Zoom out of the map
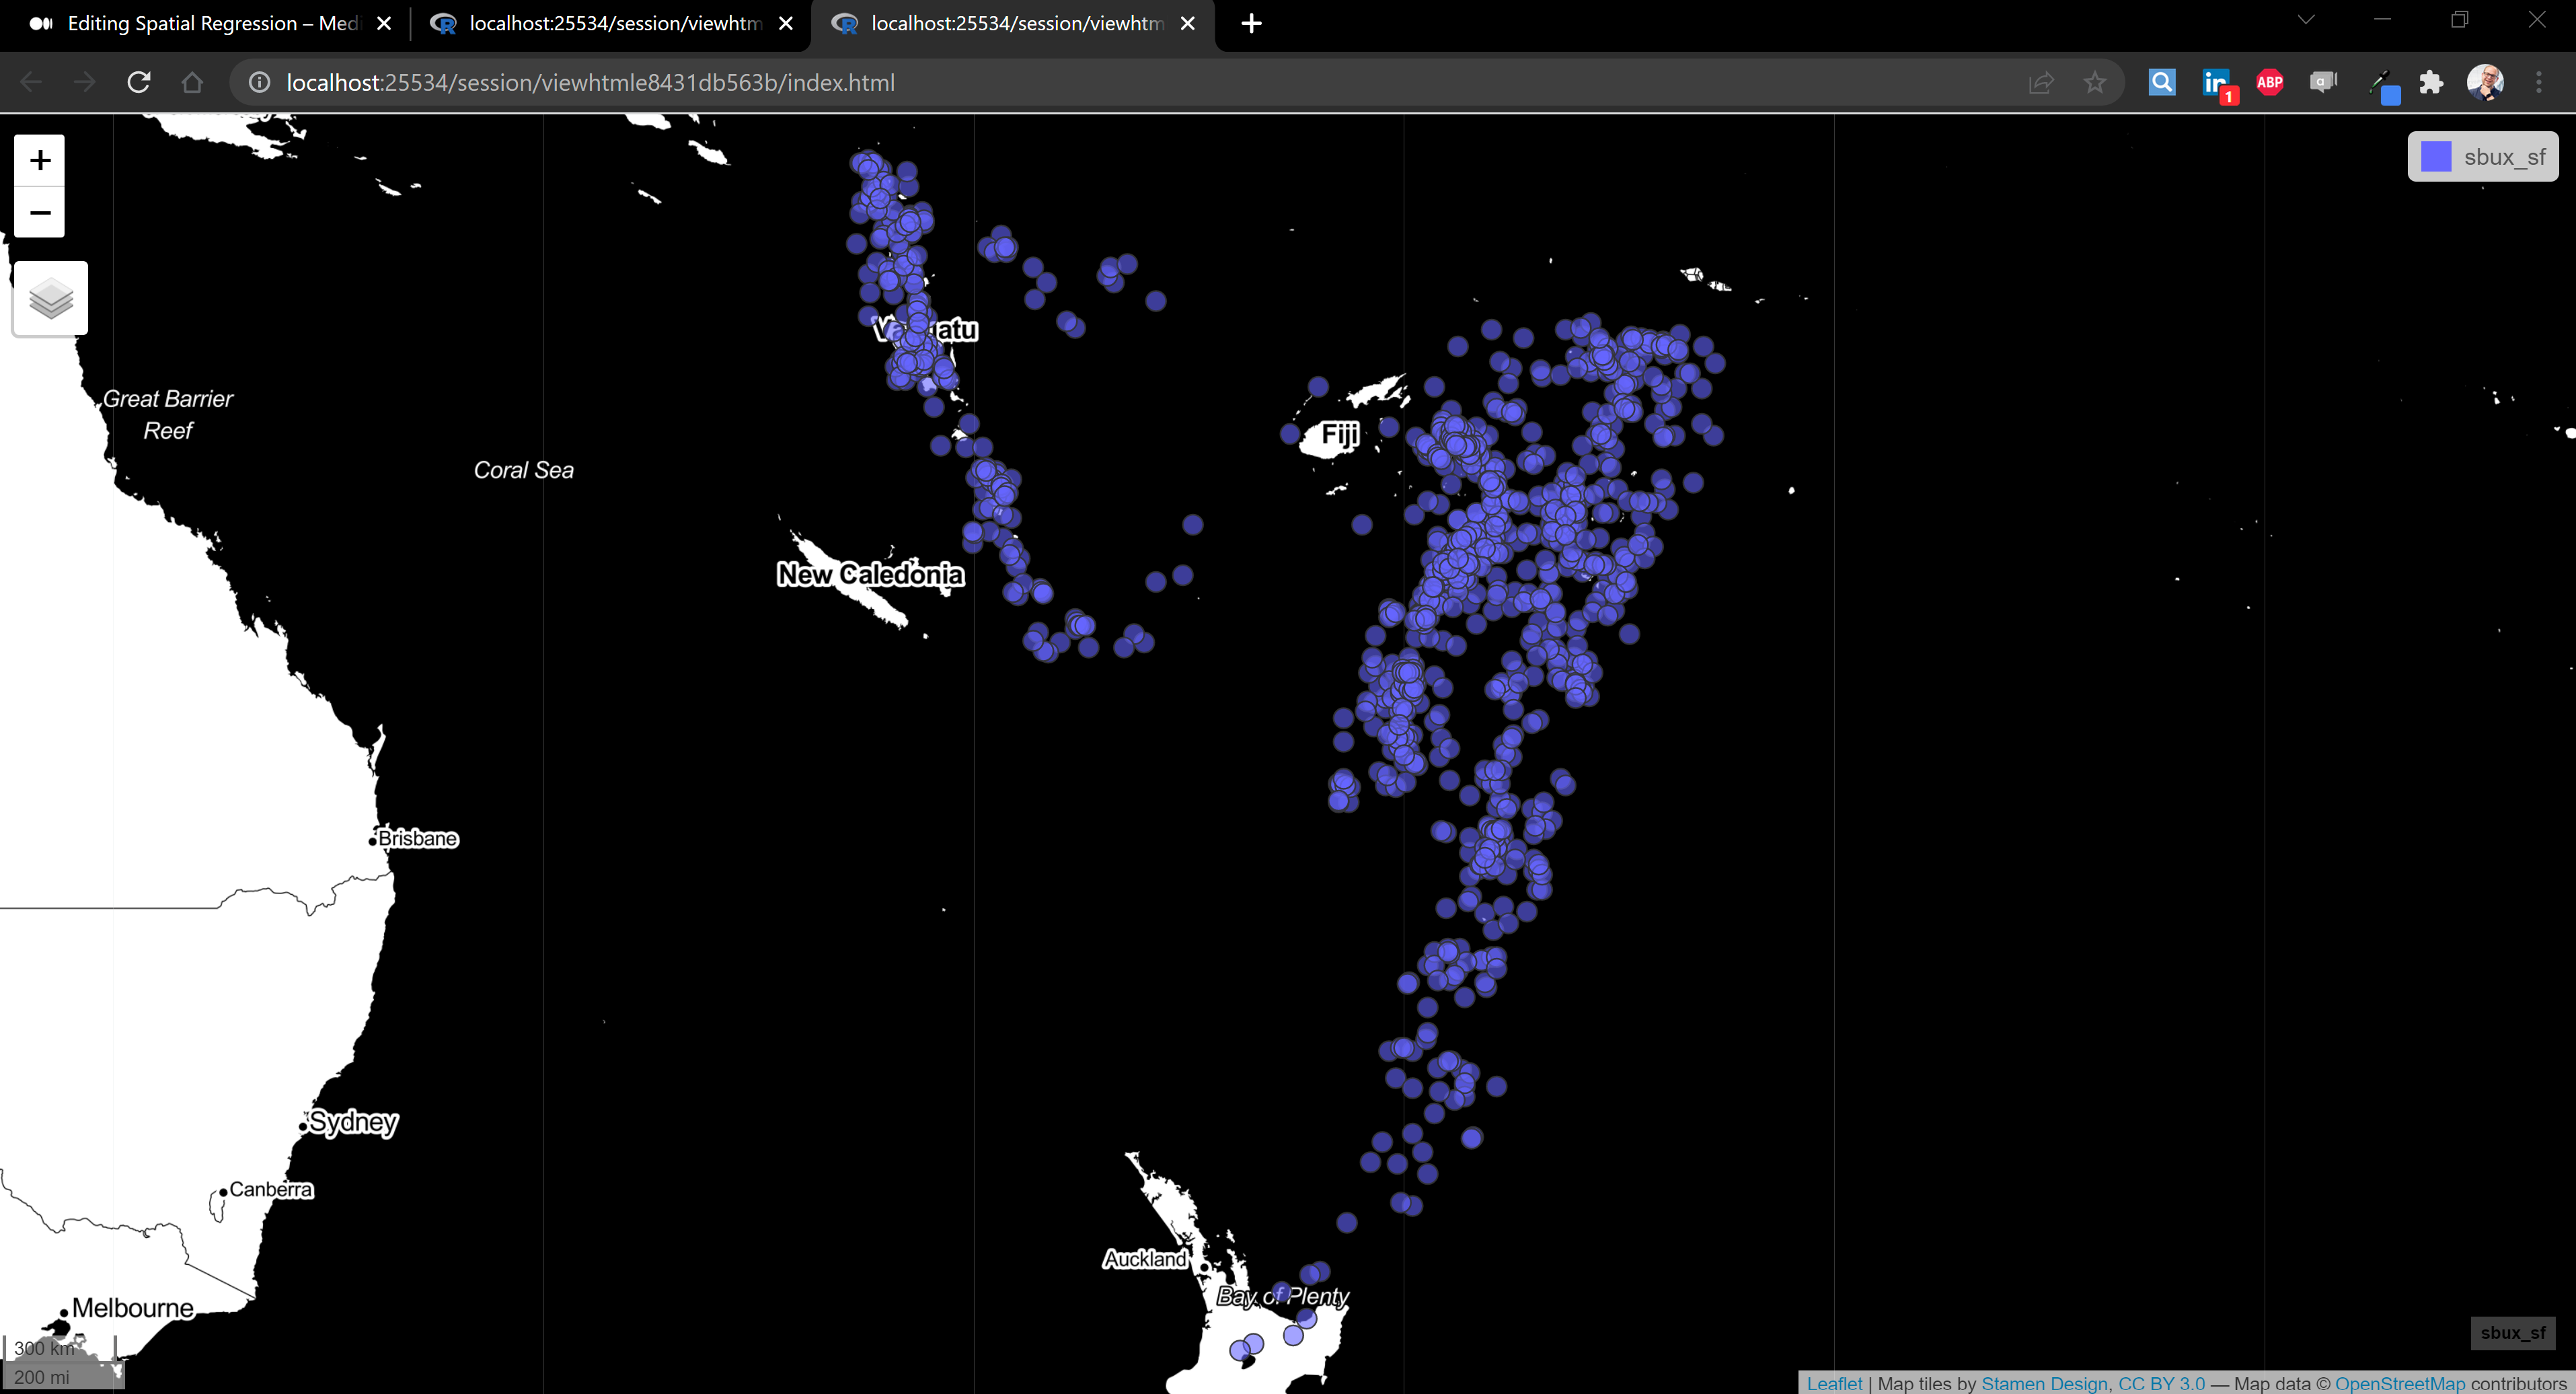The image size is (2576, 1394). tap(40, 212)
